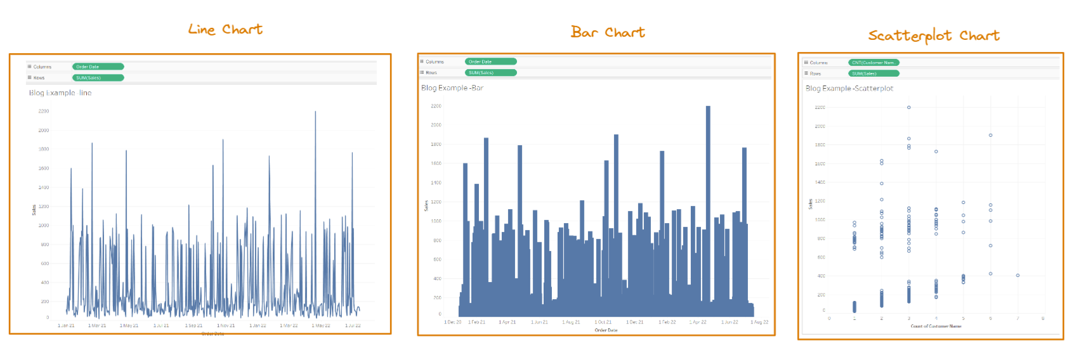Click '1 Aug 21' tick on bar chart
The width and height of the screenshot is (1074, 358).
coord(571,323)
